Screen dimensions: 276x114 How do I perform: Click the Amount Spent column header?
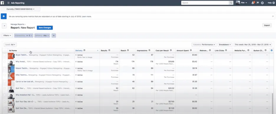pyautogui.click(x=183, y=51)
